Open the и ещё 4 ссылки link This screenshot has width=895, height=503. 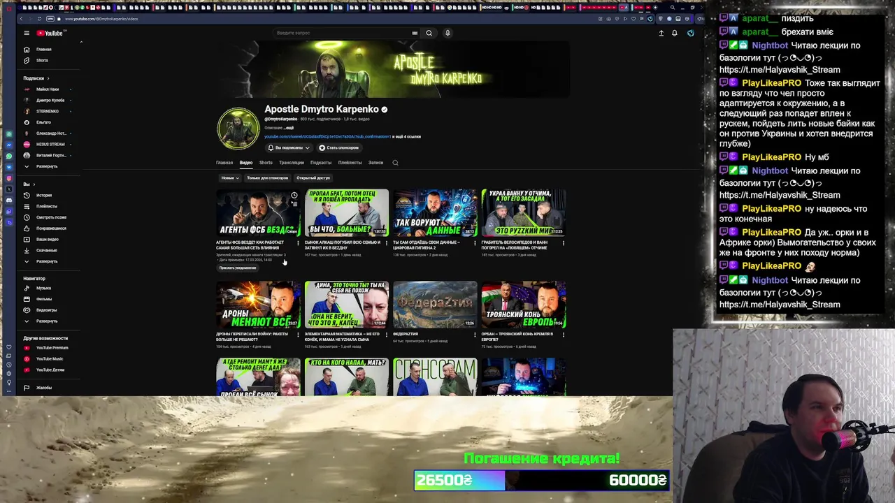pyautogui.click(x=407, y=137)
